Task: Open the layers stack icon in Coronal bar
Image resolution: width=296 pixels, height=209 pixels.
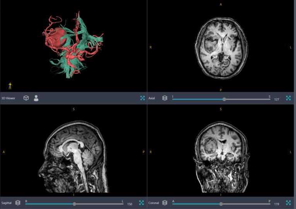Action: pyautogui.click(x=165, y=203)
